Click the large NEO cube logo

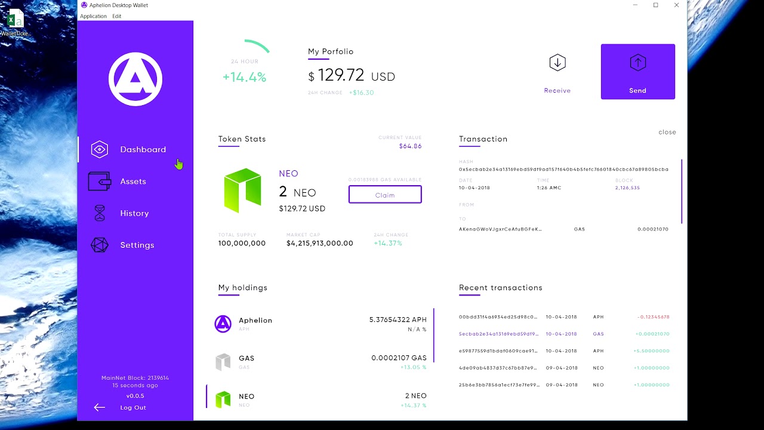click(242, 191)
